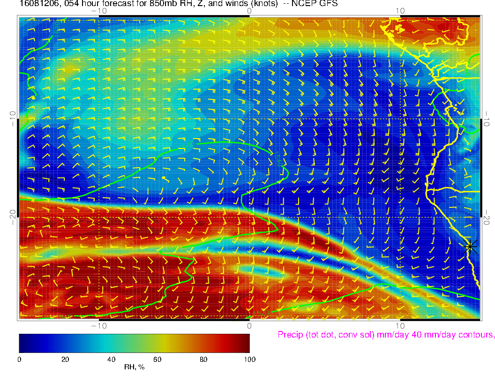Click the '10' longitude label below the map
The width and height of the screenshot is (495, 382).
(x=400, y=325)
